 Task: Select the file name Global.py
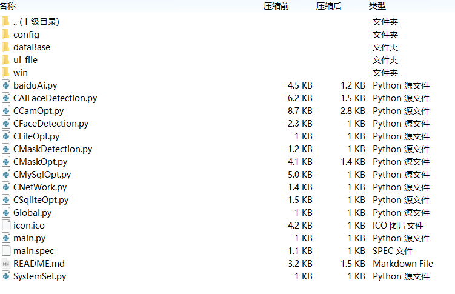(x=33, y=213)
